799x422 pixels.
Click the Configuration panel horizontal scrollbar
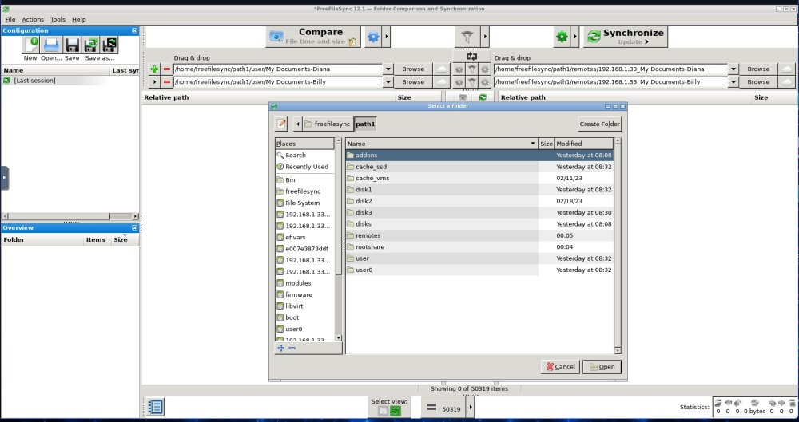70,216
